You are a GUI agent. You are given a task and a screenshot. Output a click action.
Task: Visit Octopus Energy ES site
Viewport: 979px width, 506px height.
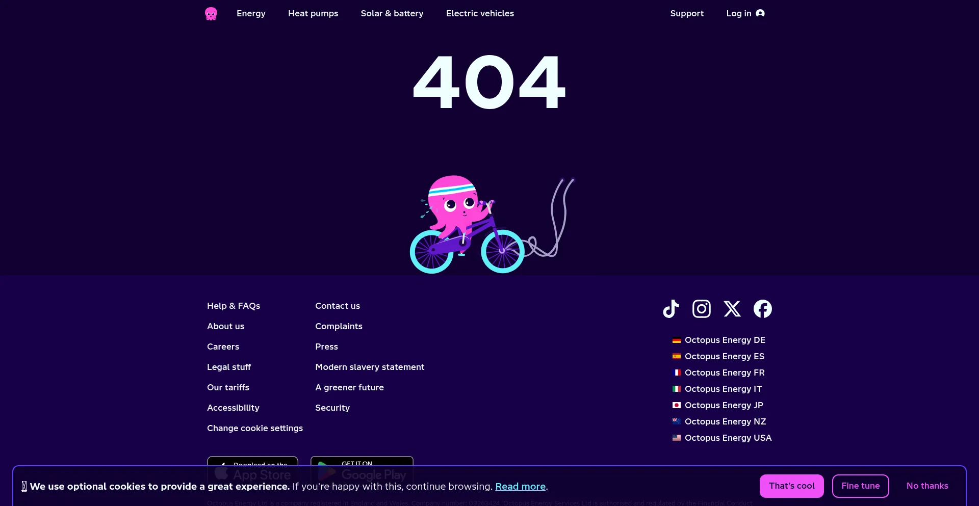pyautogui.click(x=725, y=356)
